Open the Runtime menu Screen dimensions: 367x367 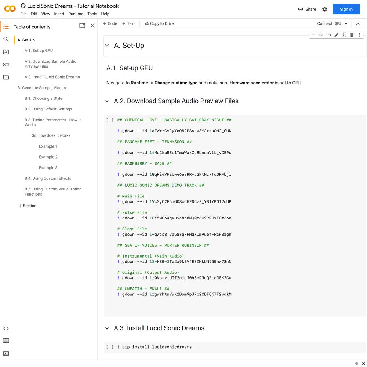click(76, 14)
